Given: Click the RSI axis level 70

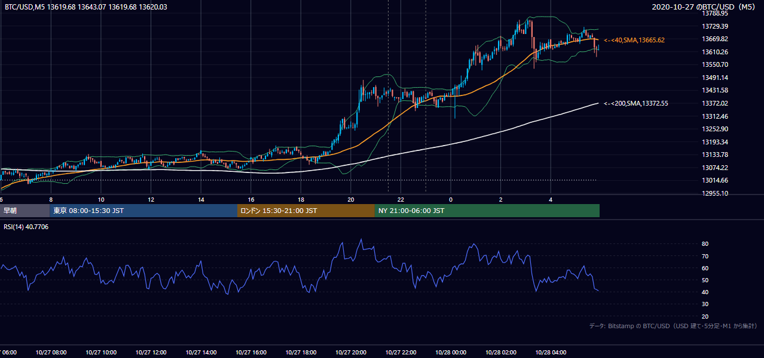Looking at the screenshot, I should pyautogui.click(x=705, y=256).
